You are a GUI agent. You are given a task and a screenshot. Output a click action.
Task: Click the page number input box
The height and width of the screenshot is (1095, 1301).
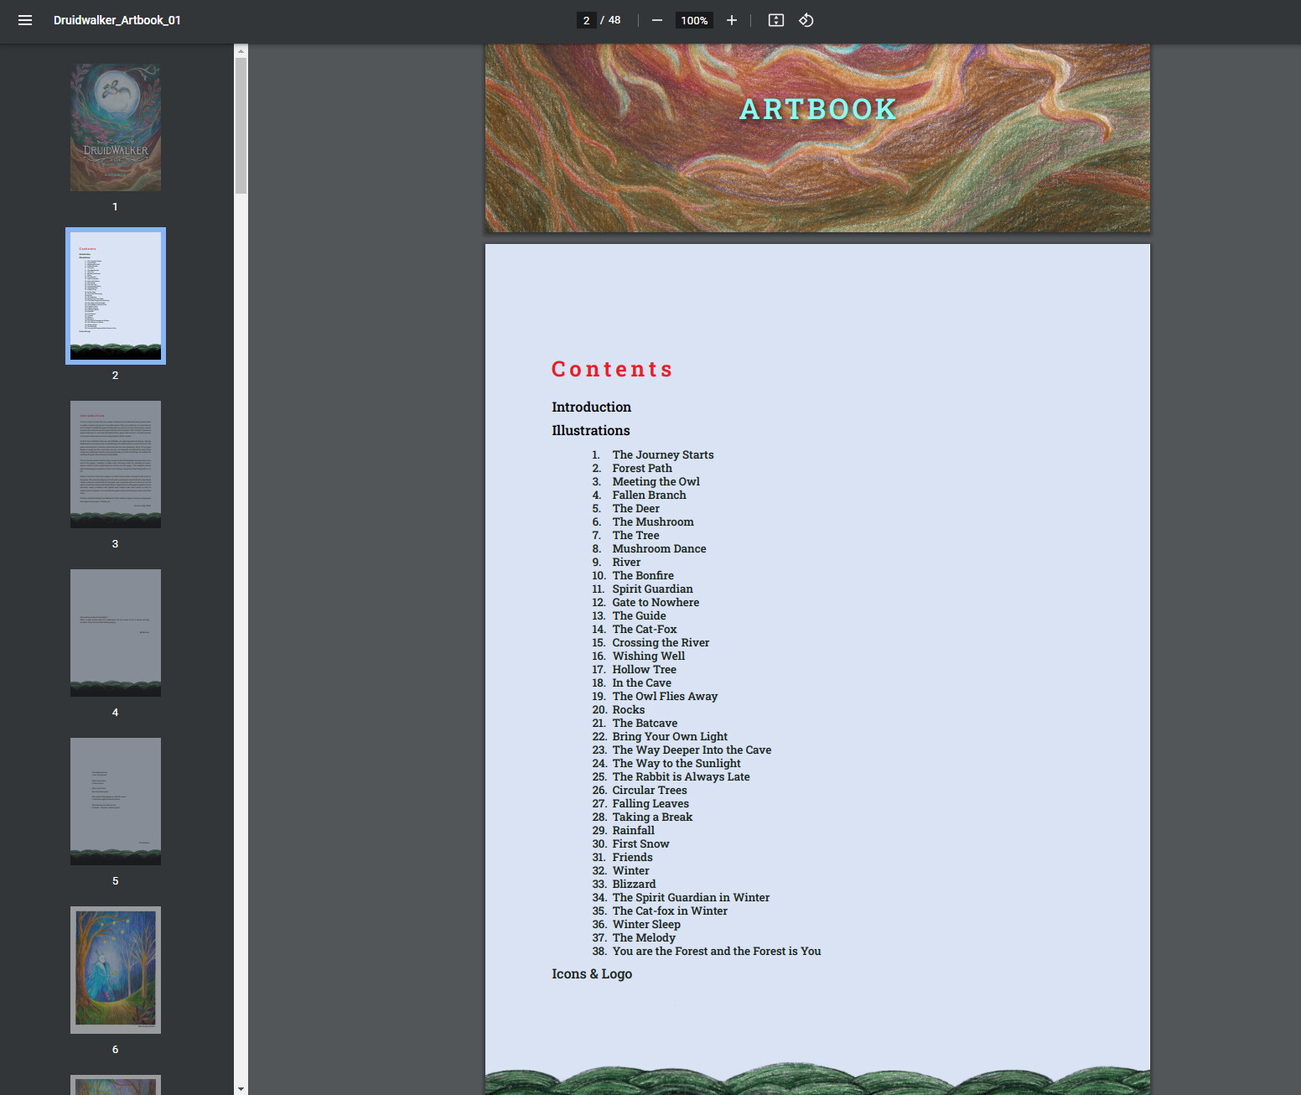585,20
